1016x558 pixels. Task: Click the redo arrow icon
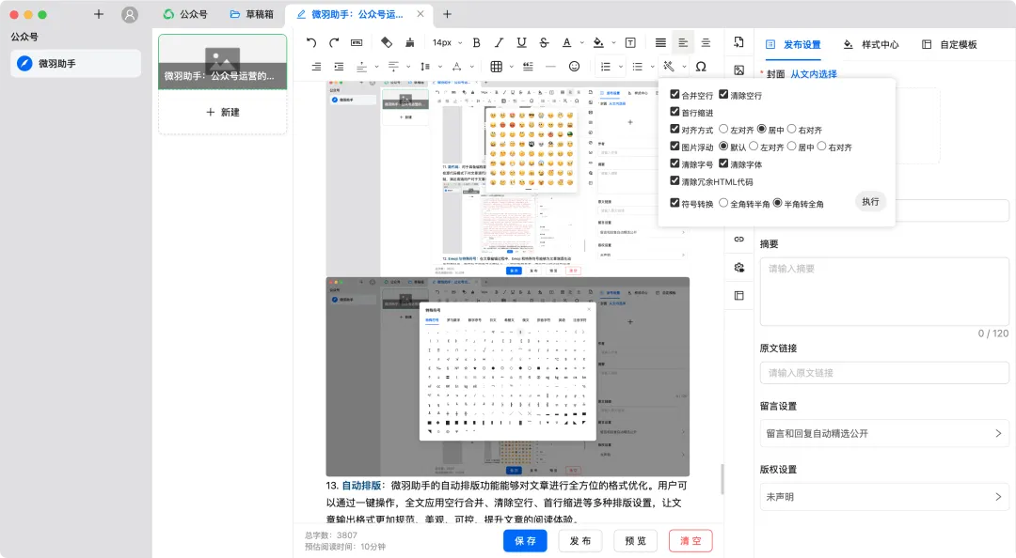(334, 42)
